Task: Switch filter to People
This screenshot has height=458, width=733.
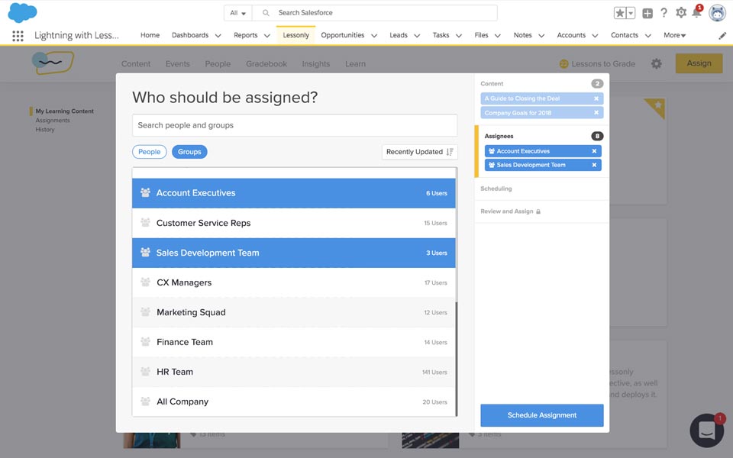Action: coord(150,152)
